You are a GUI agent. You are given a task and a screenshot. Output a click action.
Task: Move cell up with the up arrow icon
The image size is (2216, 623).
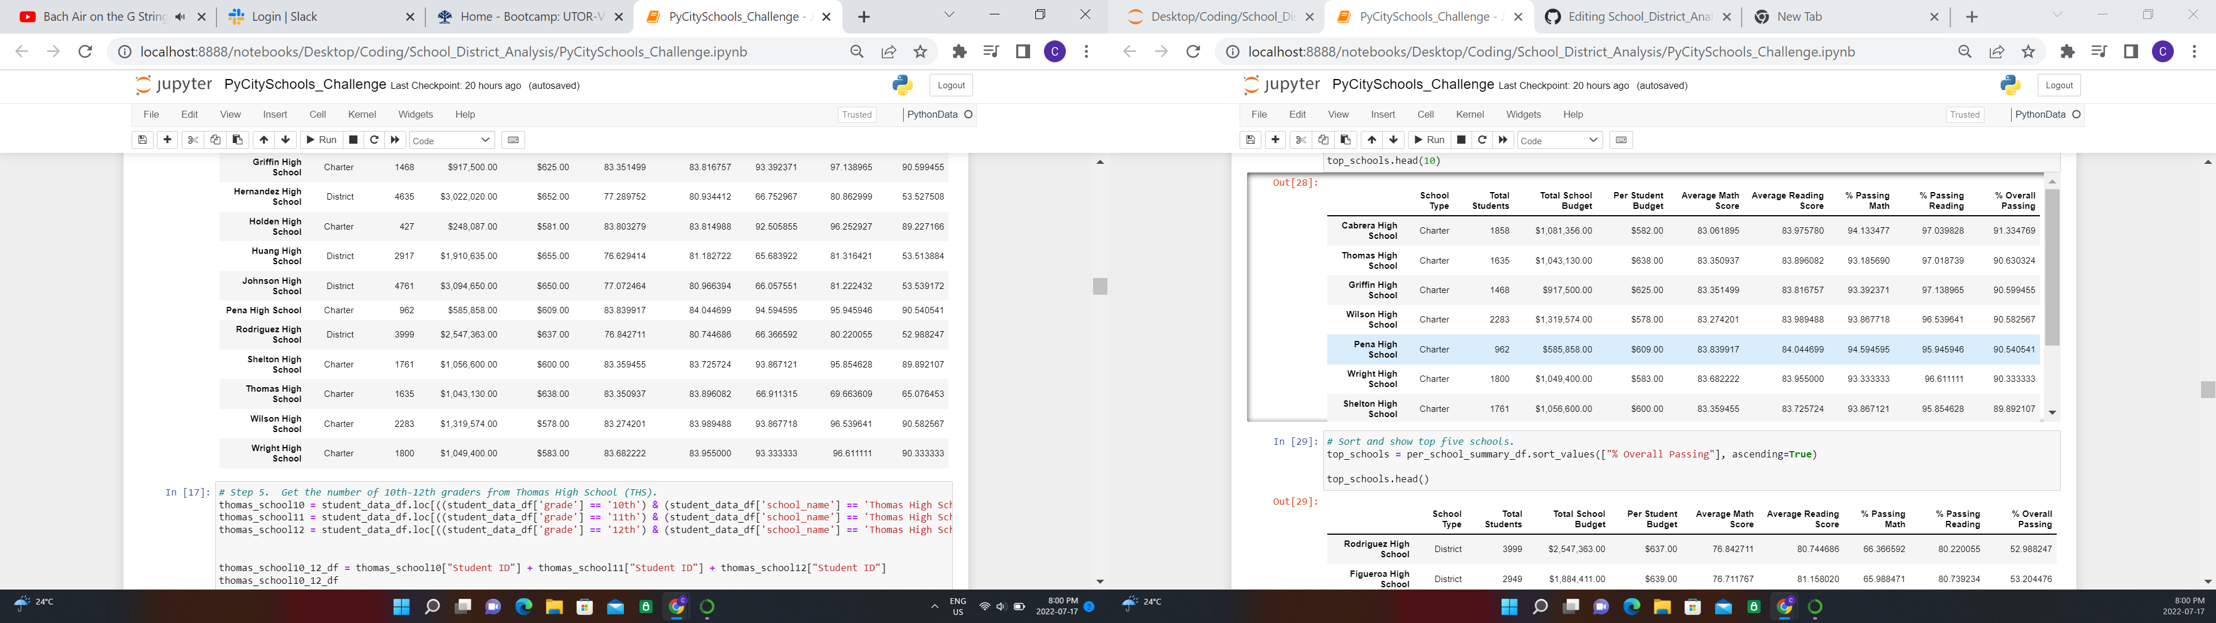(263, 140)
